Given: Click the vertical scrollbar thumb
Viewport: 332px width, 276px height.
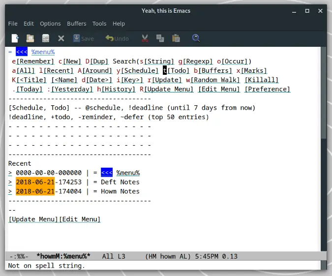Looking at the screenshot, I should pyautogui.click(x=324, y=93).
